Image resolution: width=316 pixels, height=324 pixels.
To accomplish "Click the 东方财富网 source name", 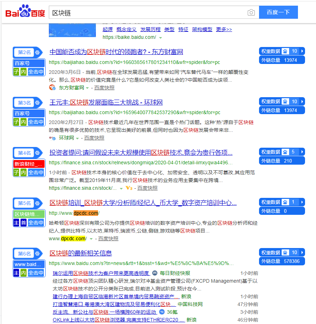I will pos(71,88).
